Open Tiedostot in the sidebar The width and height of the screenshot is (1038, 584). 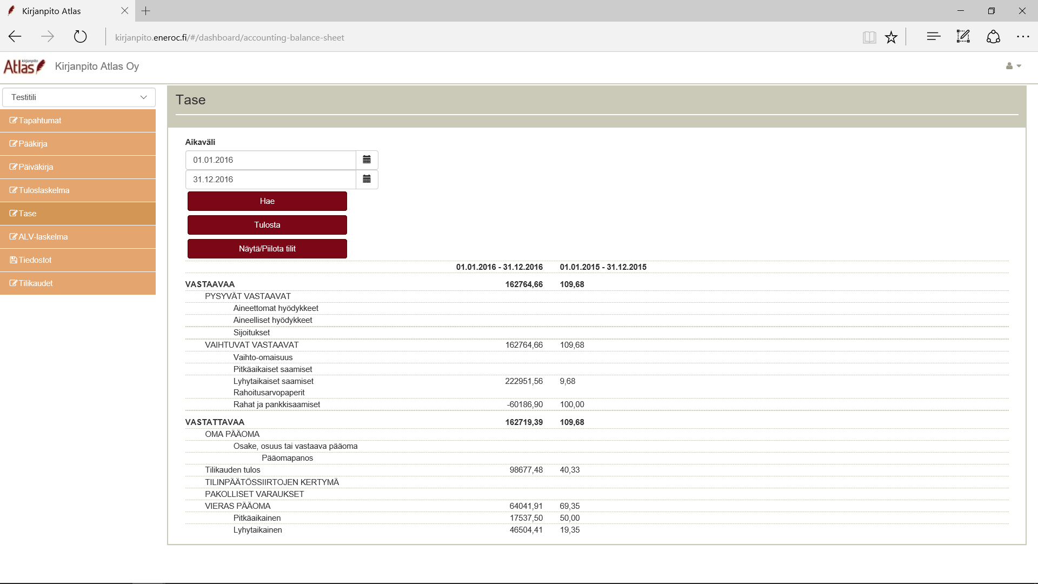(x=78, y=260)
